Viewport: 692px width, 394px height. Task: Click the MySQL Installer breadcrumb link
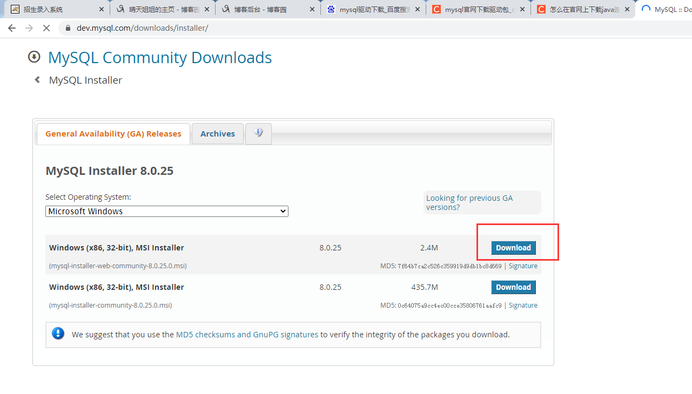85,80
